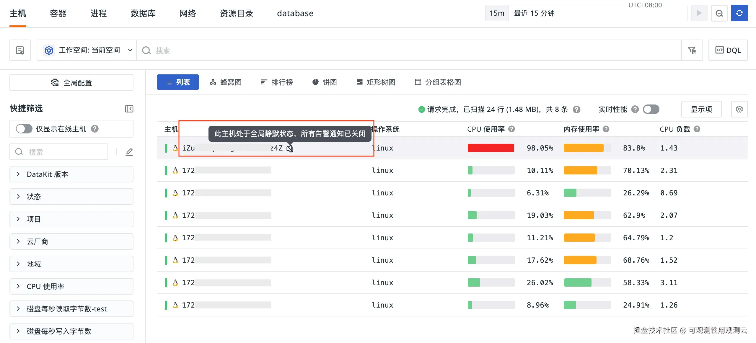
Task: Click the zoom-out time range icon
Action: [x=719, y=13]
